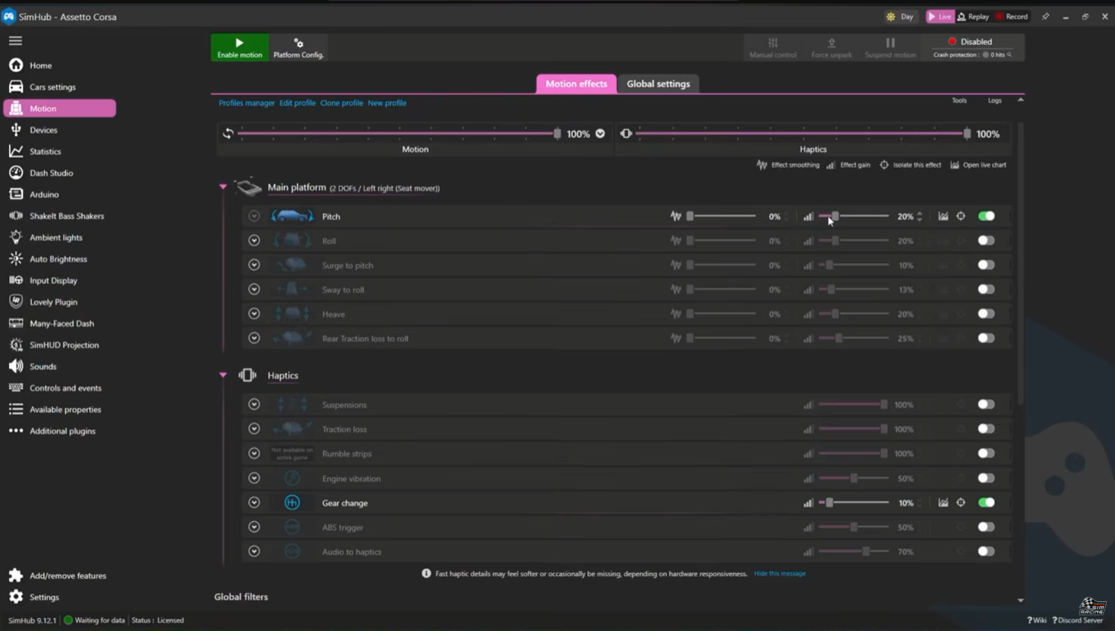Open SimHub Settings
The image size is (1115, 631).
[x=44, y=597]
